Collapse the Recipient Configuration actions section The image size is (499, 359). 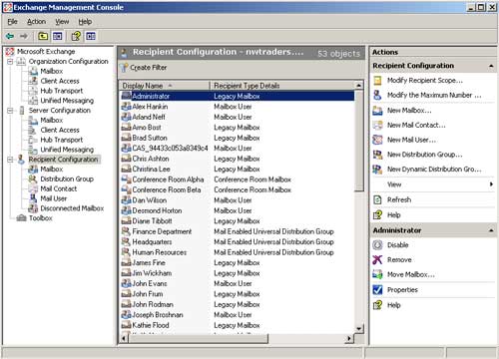491,66
